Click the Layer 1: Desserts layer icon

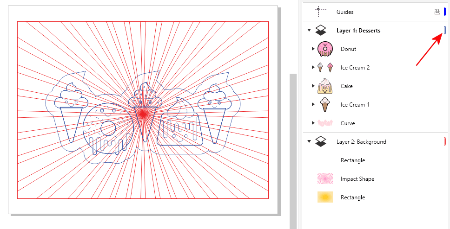321,31
